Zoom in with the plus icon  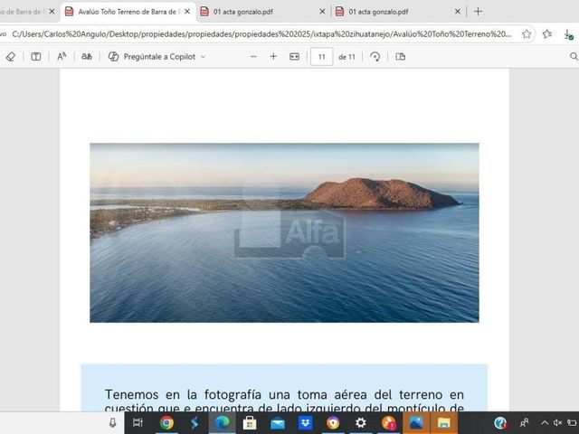pos(273,57)
